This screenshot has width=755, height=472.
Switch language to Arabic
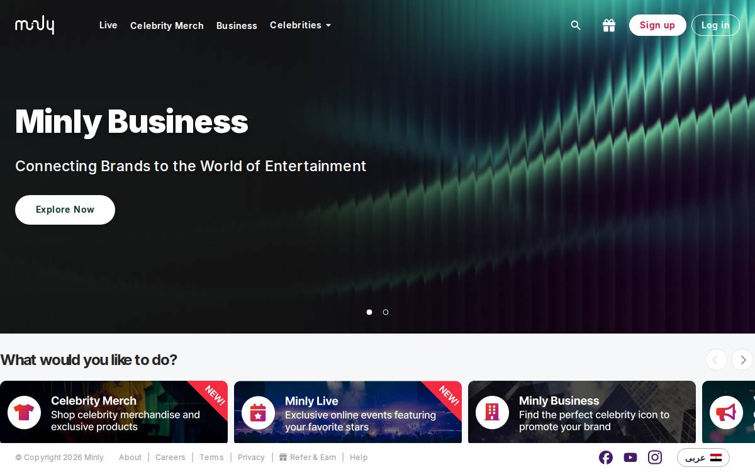click(x=703, y=458)
